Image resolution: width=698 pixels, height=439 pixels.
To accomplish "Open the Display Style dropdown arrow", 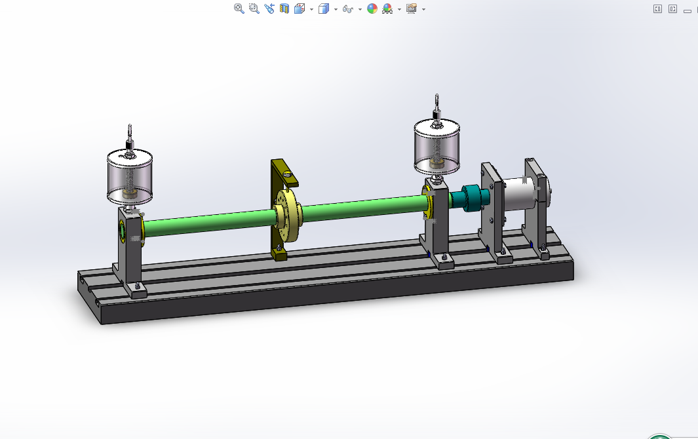I will pyautogui.click(x=336, y=9).
